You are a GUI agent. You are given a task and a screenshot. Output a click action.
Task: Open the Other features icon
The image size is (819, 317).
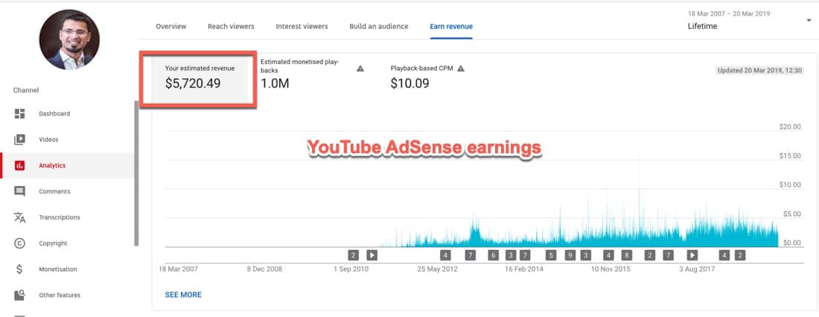coord(19,295)
